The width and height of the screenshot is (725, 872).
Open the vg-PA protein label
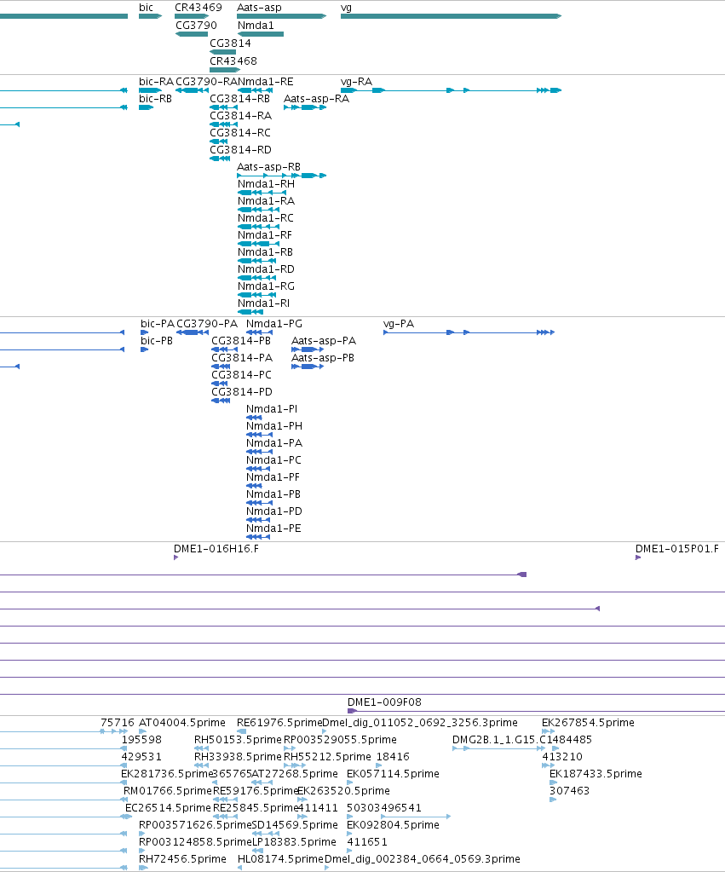(x=399, y=324)
